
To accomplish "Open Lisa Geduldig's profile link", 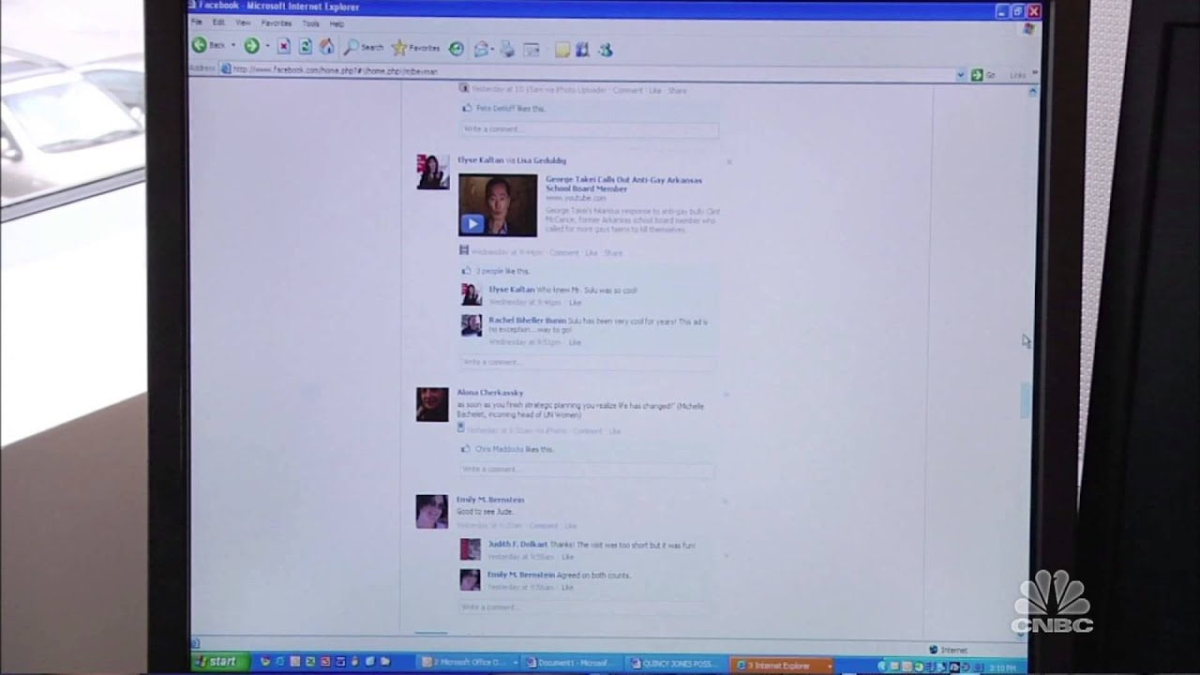I will (x=541, y=160).
